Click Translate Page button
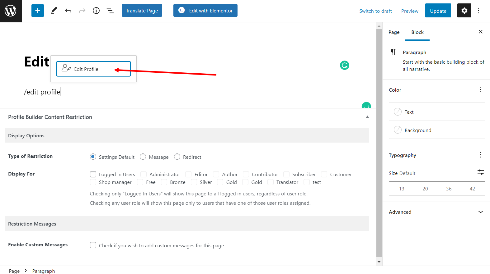Screen dimensions: 490x274 (x=142, y=11)
